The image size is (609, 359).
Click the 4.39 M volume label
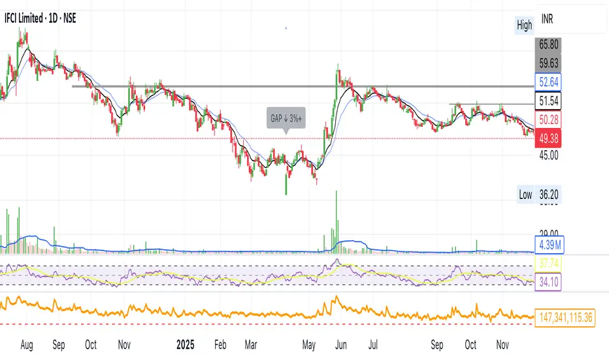coord(550,245)
